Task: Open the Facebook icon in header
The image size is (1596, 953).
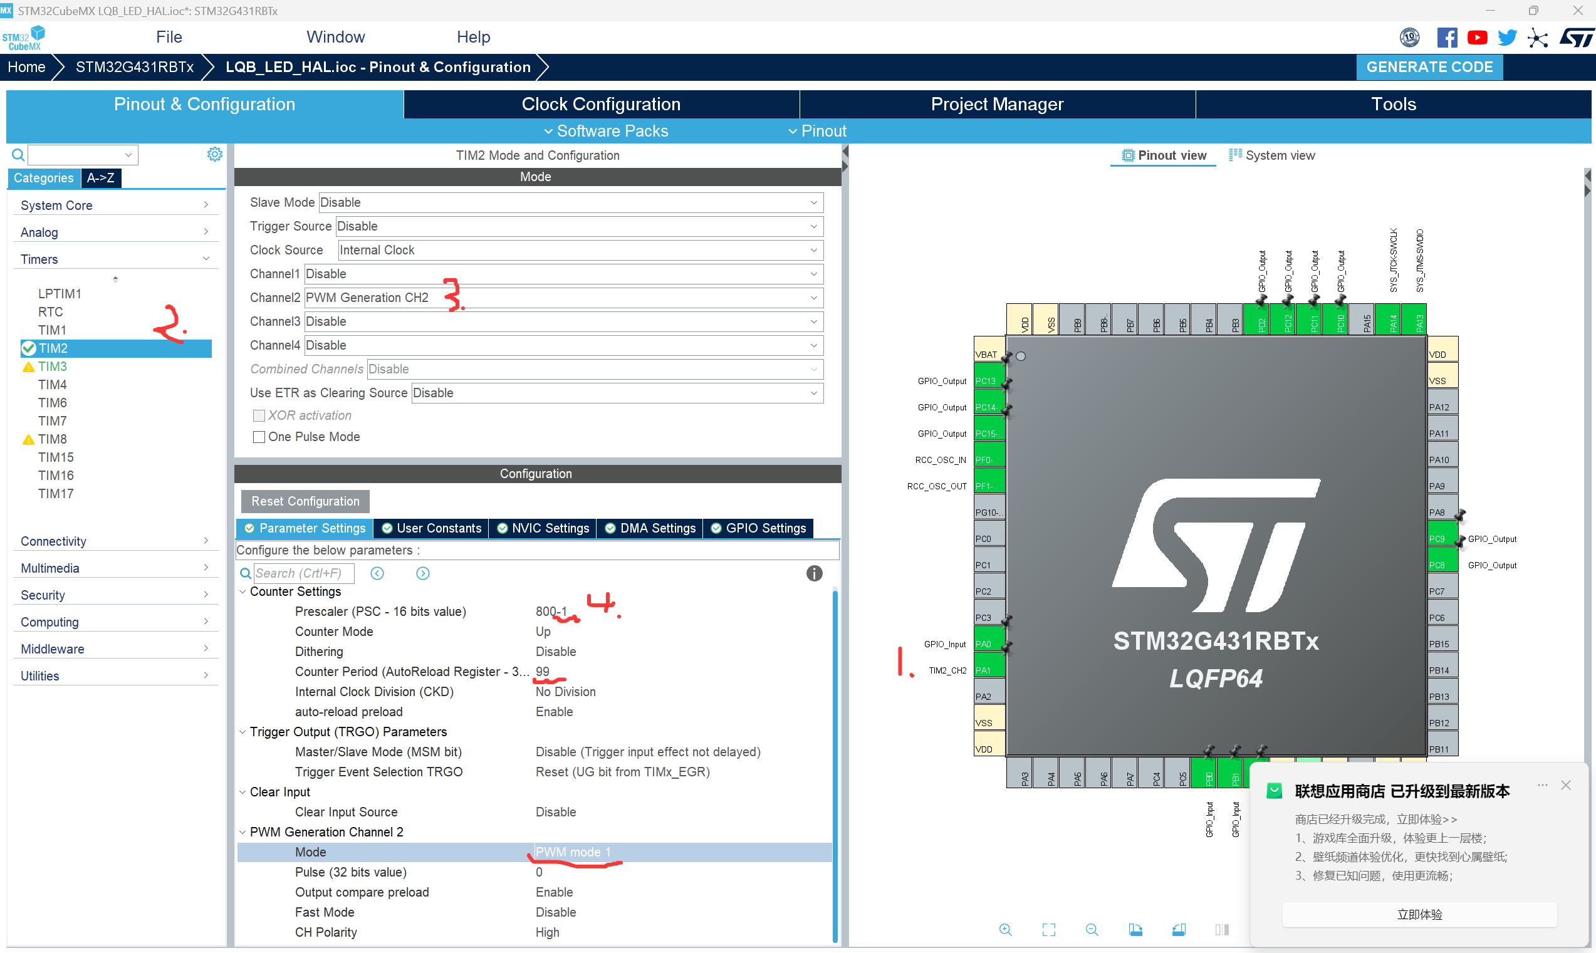Action: [x=1446, y=37]
